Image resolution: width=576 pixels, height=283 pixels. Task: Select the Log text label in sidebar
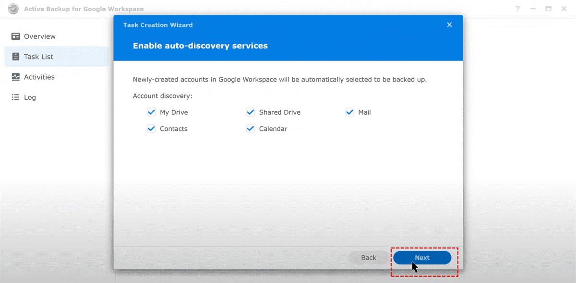(30, 97)
